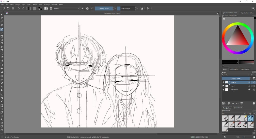The height and width of the screenshot is (139, 256).
Task: Select the Text tool
Action: 2,18
